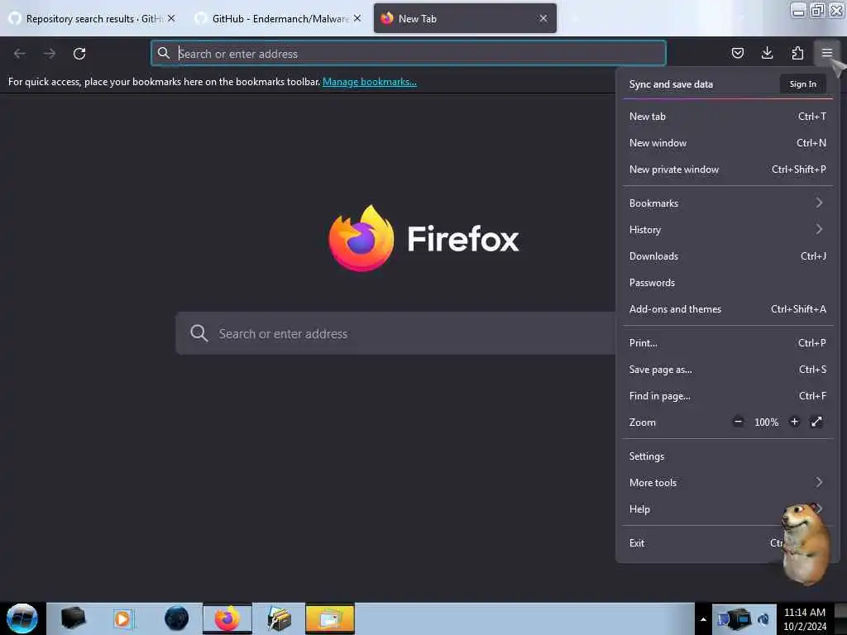Click the Sign In button

click(802, 84)
